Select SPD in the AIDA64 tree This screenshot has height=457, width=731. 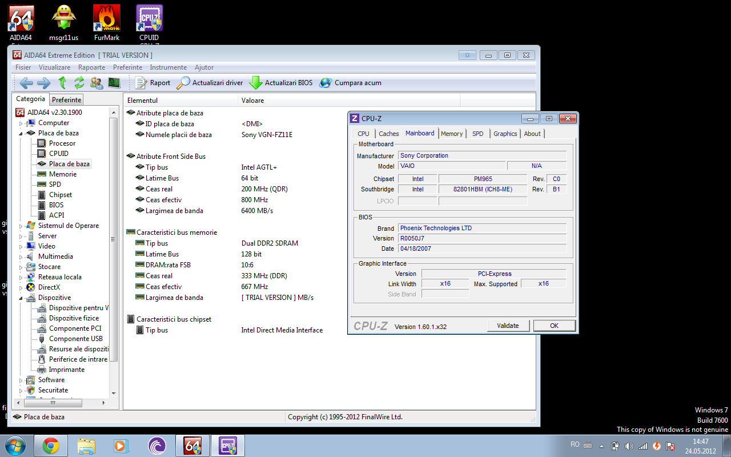(x=55, y=185)
